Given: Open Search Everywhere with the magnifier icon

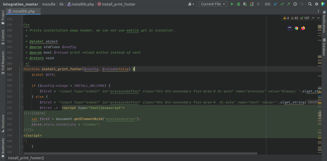Looking at the screenshot, I should click(x=310, y=4).
